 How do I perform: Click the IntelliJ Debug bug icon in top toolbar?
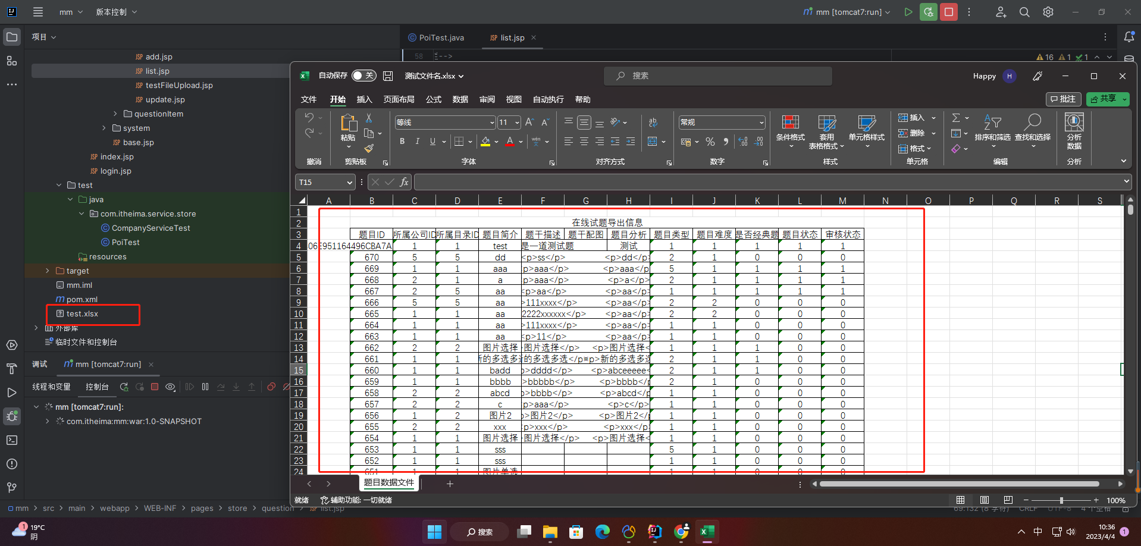pos(928,12)
